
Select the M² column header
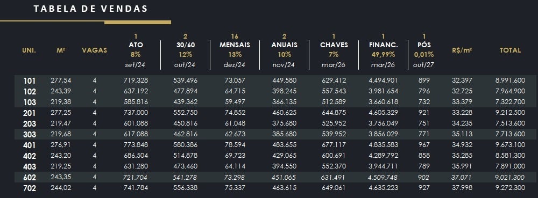61,50
